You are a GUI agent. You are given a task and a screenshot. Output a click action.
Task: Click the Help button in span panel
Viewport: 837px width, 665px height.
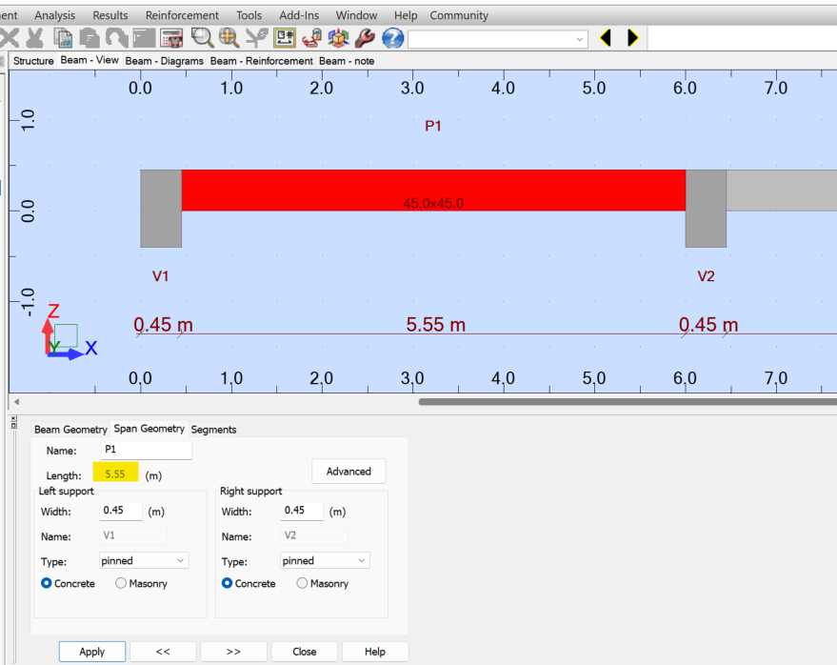click(375, 652)
